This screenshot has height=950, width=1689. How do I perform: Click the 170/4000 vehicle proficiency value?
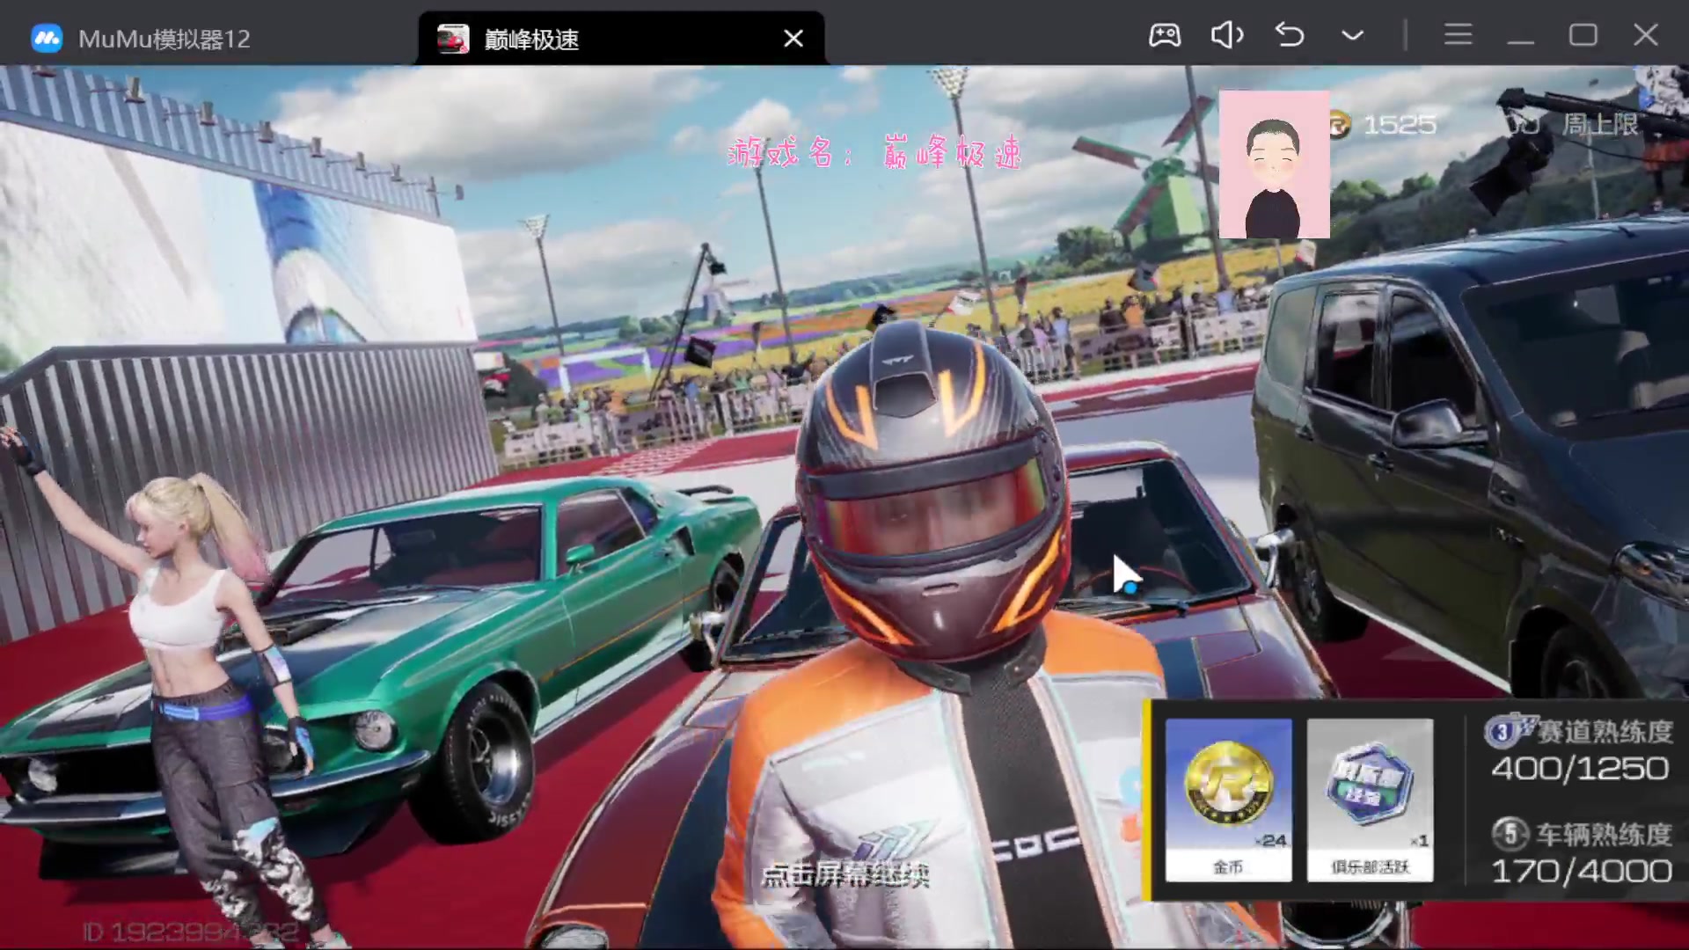point(1582,872)
